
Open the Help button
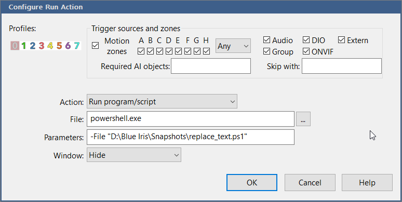(x=367, y=182)
